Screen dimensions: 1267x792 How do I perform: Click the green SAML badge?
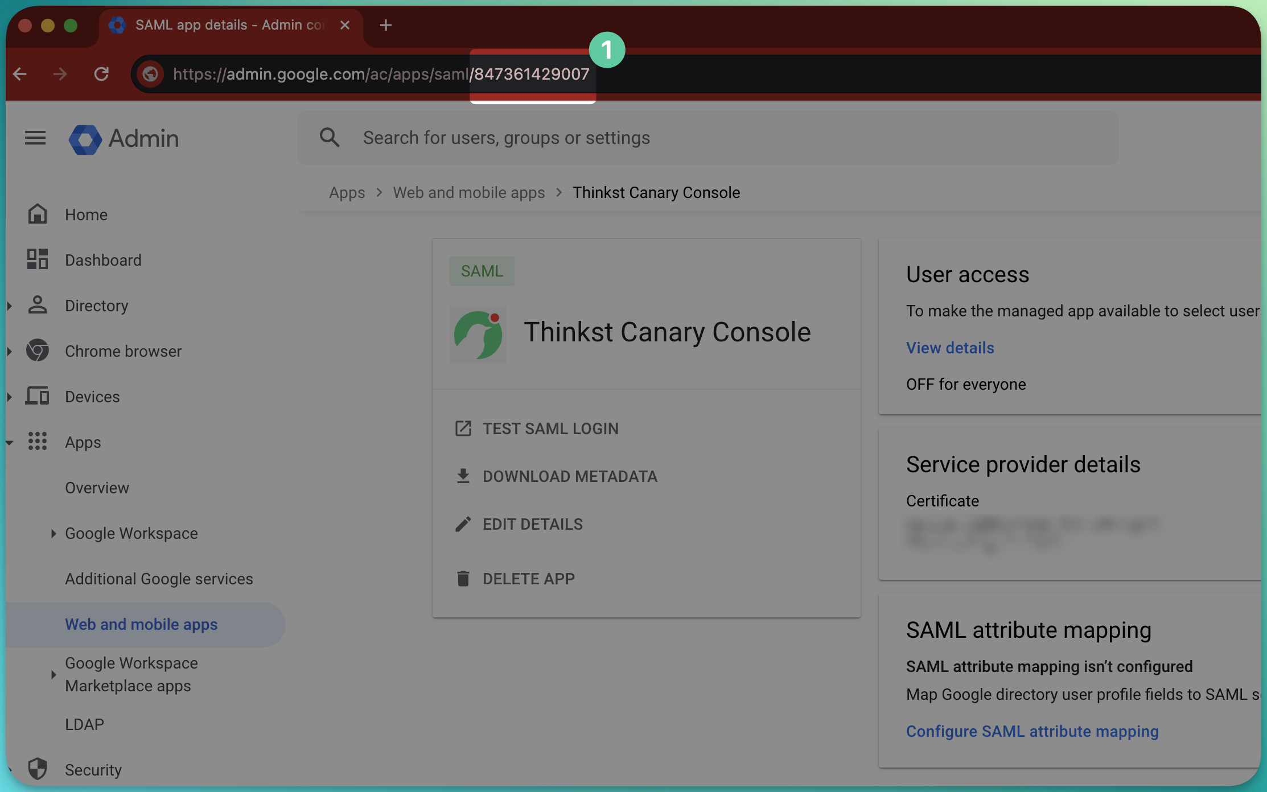pos(482,271)
